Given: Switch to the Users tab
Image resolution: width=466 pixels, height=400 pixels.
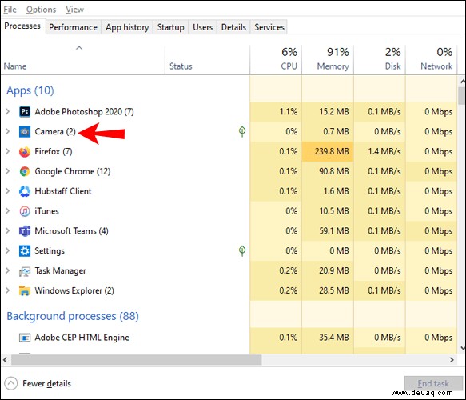Looking at the screenshot, I should [203, 27].
